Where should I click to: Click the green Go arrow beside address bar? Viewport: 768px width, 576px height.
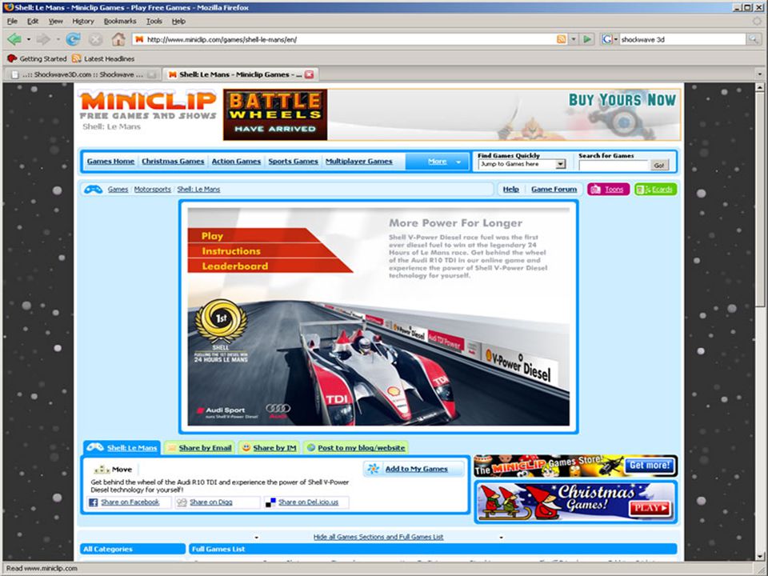point(587,39)
